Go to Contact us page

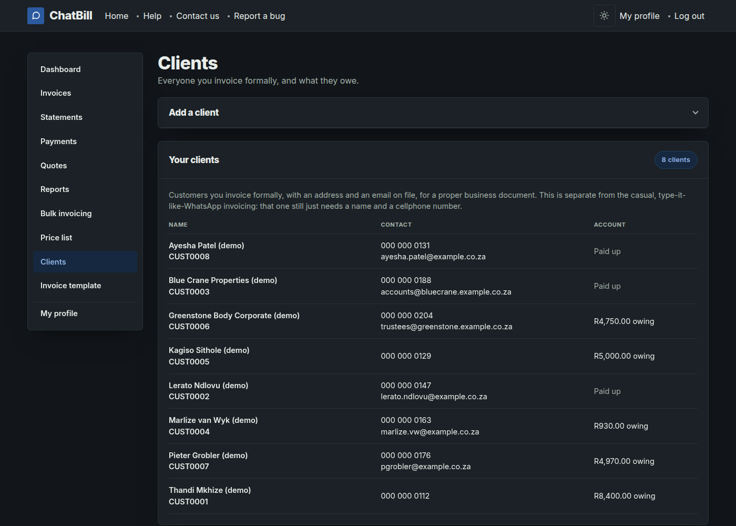(x=198, y=16)
